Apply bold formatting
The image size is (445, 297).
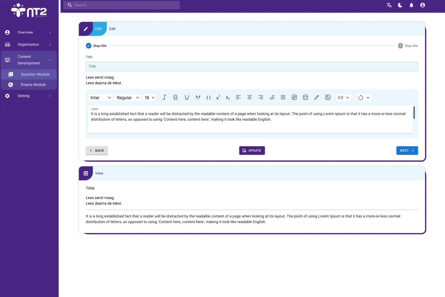click(x=175, y=97)
